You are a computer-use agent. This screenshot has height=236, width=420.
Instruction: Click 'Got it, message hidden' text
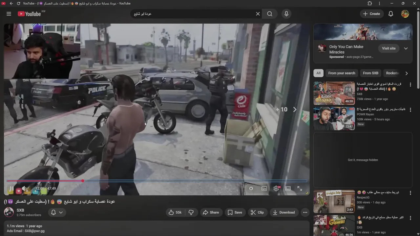[363, 160]
